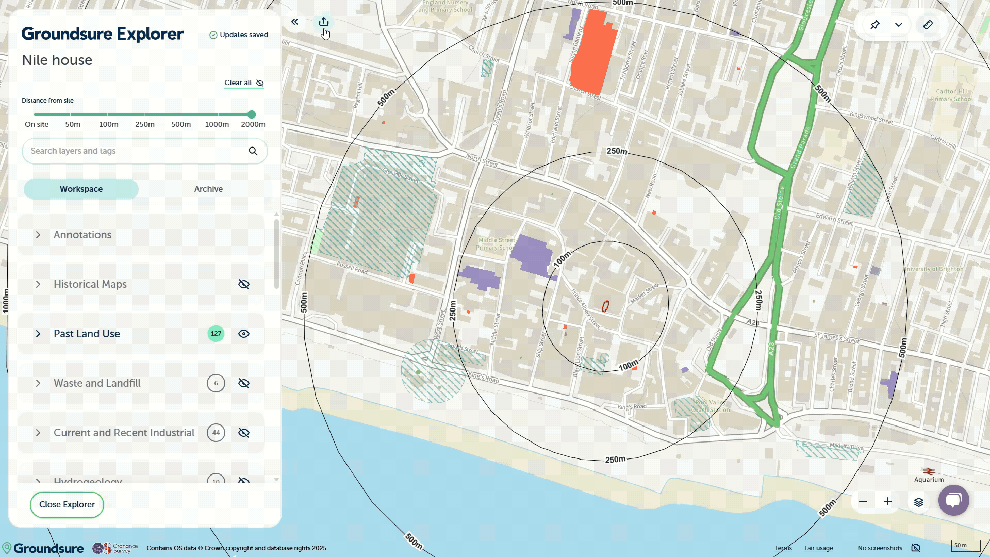990x557 pixels.
Task: Collapse the side panel with double chevron
Action: [x=295, y=22]
